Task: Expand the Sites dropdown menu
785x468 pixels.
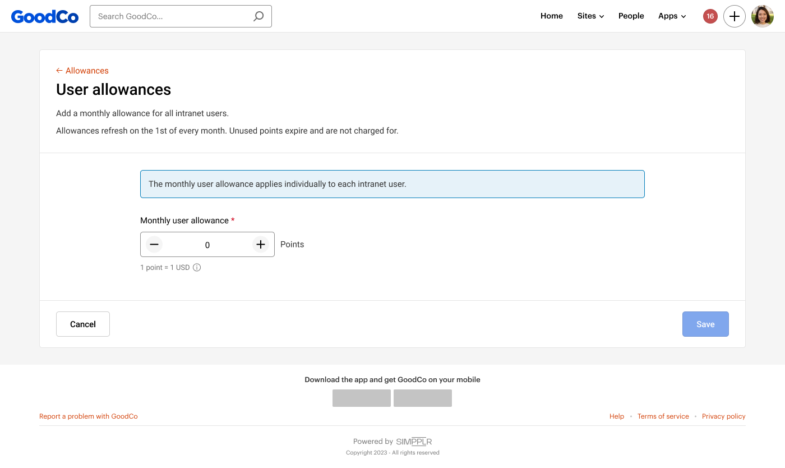Action: tap(590, 16)
